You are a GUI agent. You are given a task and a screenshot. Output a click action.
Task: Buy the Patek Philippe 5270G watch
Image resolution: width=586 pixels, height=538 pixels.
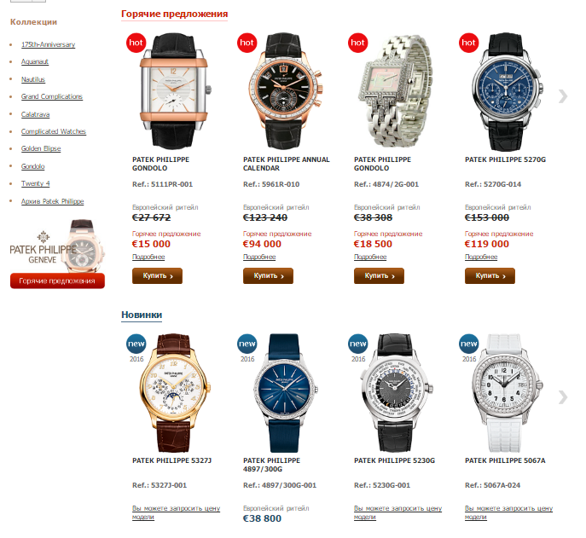pyautogui.click(x=490, y=275)
